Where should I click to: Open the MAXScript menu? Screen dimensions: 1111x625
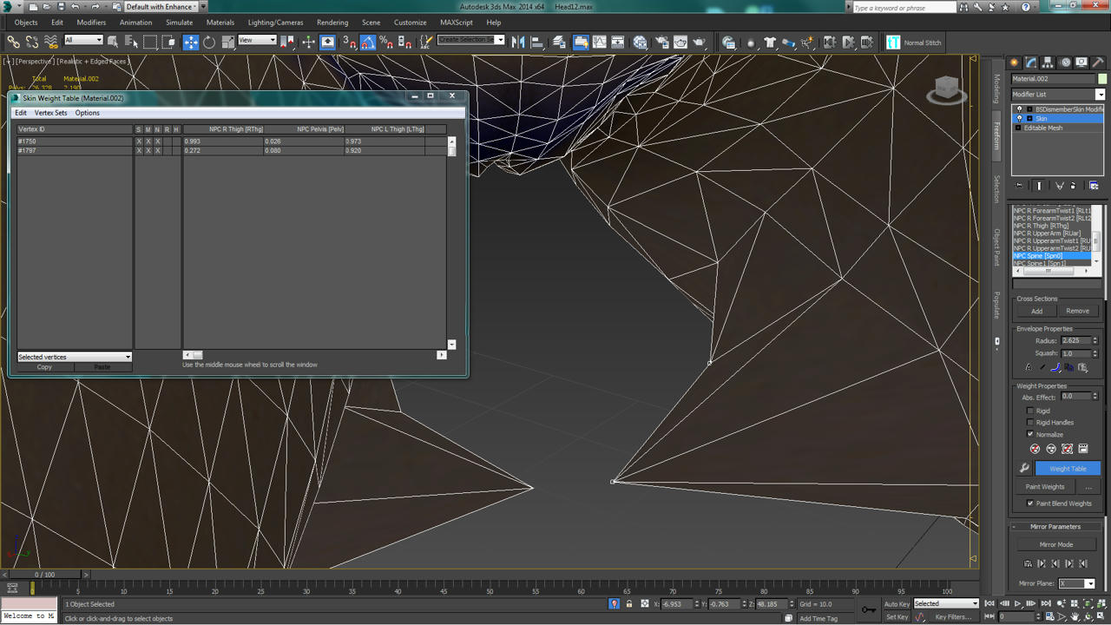tap(457, 23)
